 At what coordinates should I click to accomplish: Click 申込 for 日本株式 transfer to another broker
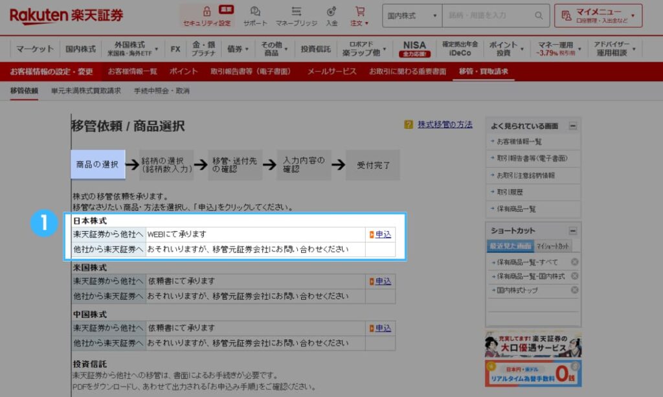click(x=382, y=234)
